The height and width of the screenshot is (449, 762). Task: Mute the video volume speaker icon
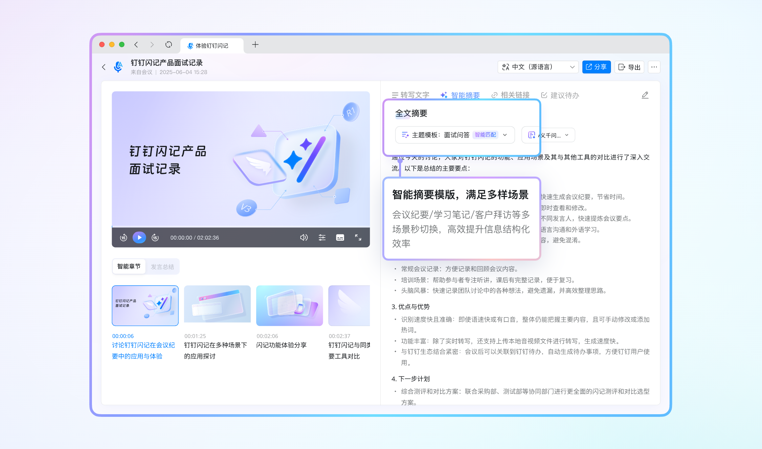pos(304,237)
